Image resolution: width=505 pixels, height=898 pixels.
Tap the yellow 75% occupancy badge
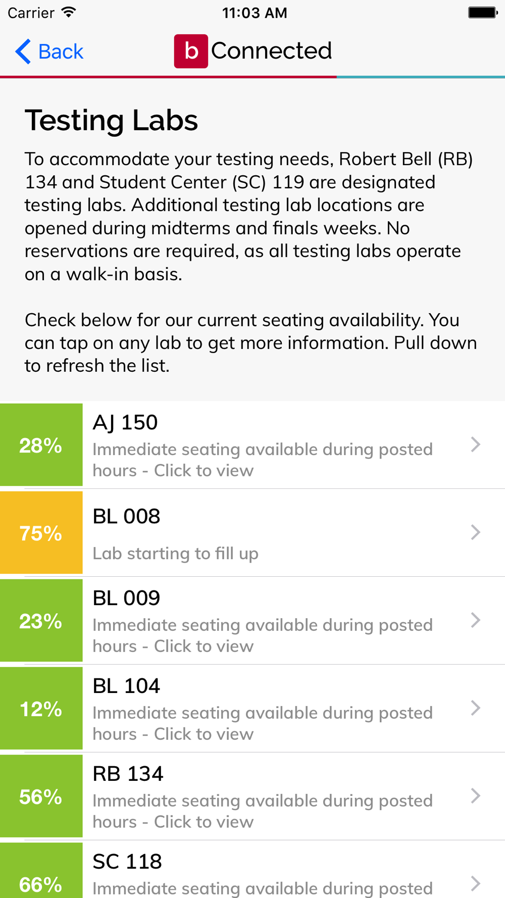coord(41,533)
